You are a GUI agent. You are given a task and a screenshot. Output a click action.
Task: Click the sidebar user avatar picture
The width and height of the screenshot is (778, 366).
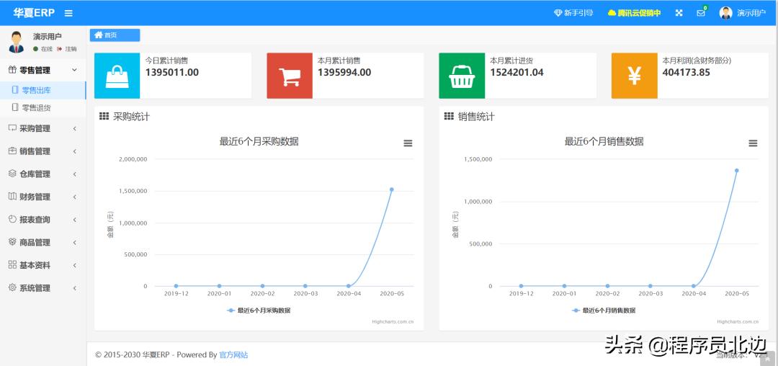pos(17,43)
